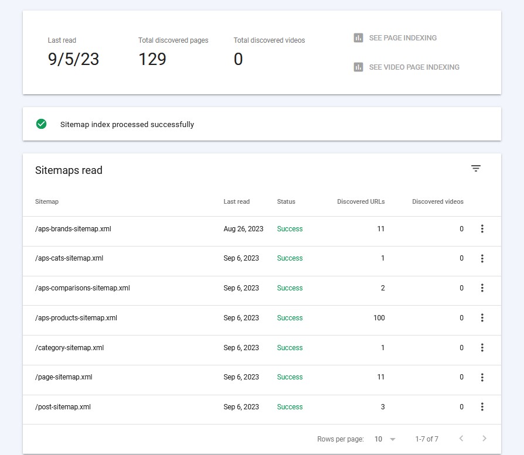The width and height of the screenshot is (524, 455).
Task: Select the /aps-brands-sitemap.xml row
Action: (262, 231)
